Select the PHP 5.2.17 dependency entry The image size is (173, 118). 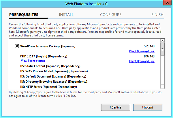[x=44, y=56]
